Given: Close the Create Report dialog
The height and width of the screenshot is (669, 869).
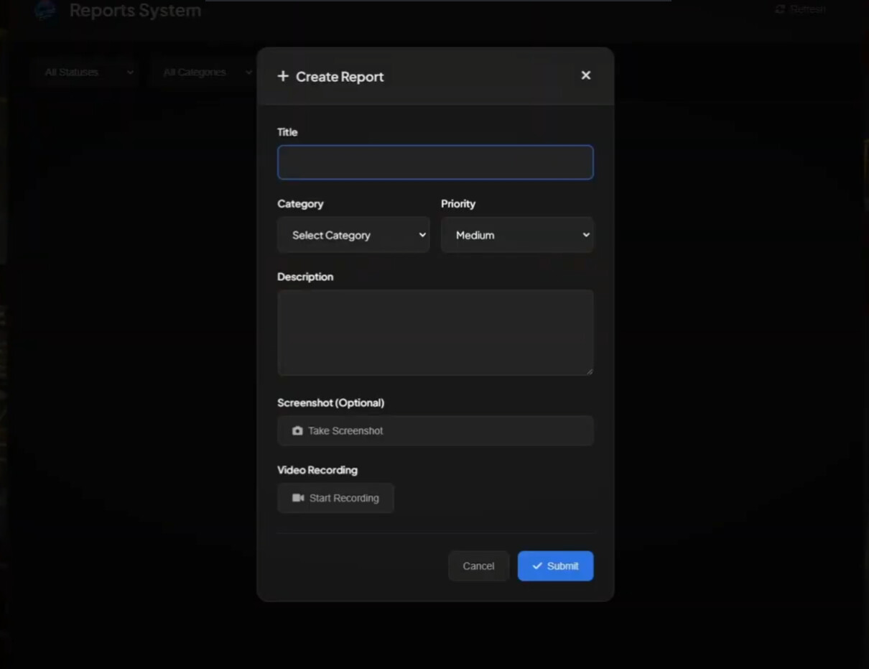Looking at the screenshot, I should pos(586,75).
